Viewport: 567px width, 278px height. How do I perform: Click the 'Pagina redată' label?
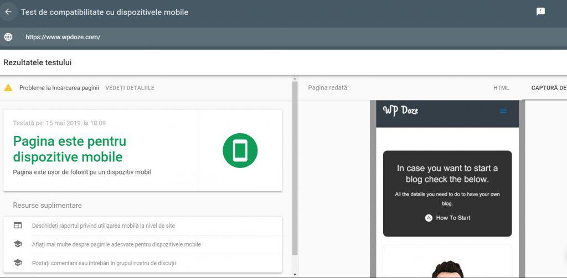(x=328, y=88)
